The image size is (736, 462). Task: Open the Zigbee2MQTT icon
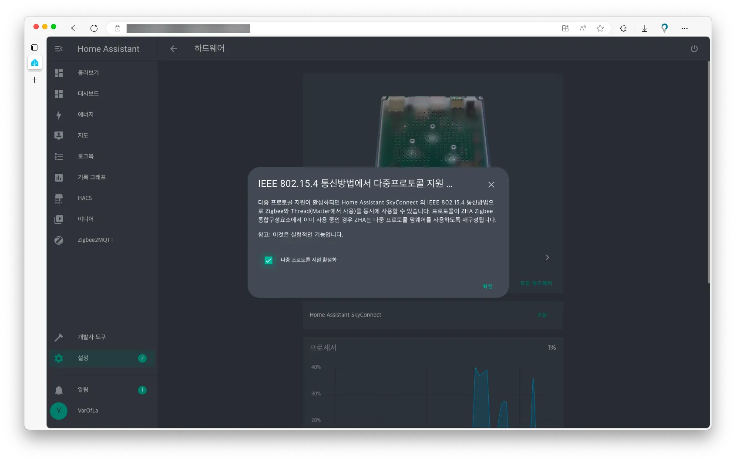click(59, 240)
